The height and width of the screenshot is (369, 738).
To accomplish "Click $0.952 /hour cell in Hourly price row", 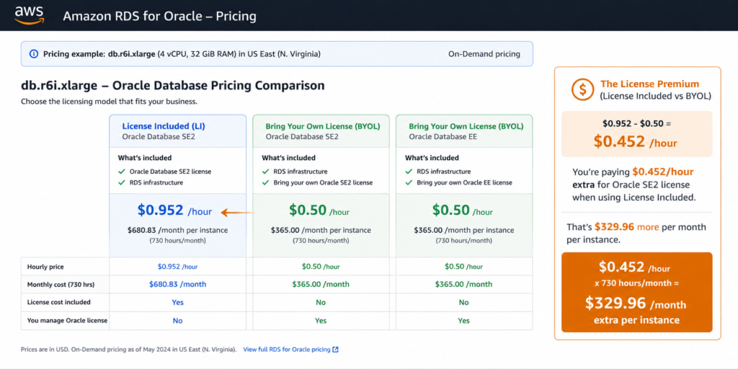I will (177, 267).
